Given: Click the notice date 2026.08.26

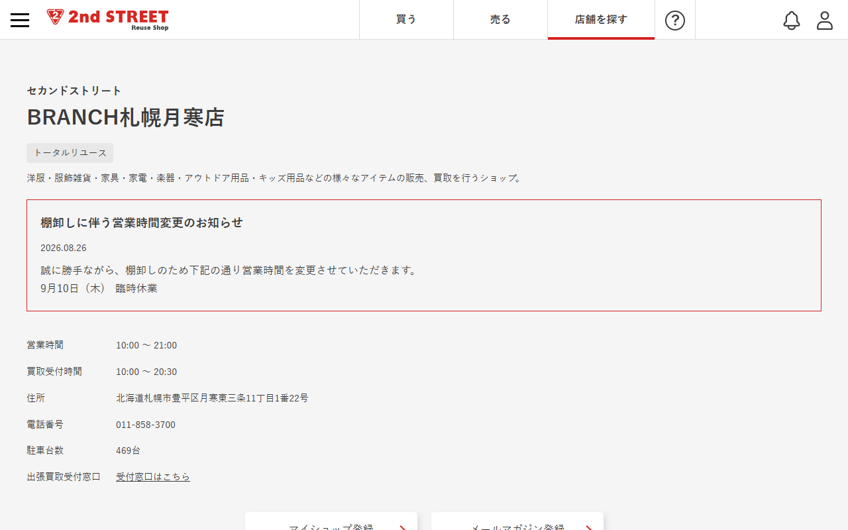Looking at the screenshot, I should click(64, 248).
